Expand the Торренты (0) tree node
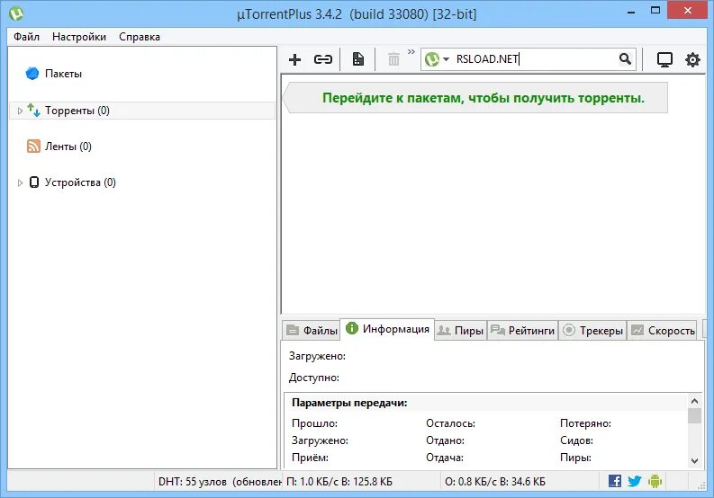714x498 pixels. pos(20,111)
